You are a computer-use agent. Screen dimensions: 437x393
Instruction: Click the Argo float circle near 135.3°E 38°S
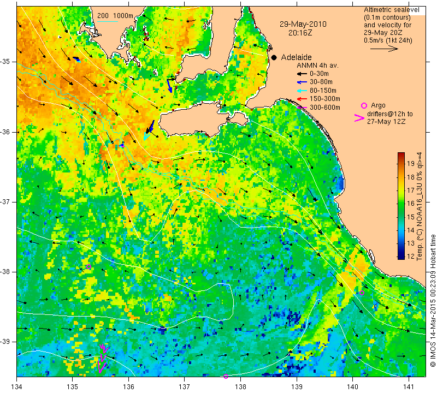pos(88,266)
